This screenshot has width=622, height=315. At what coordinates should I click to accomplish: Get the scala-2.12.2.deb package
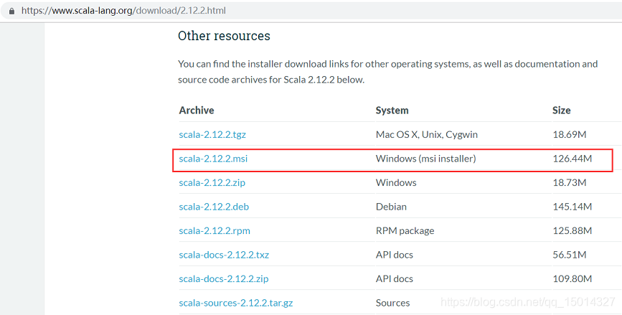(214, 207)
